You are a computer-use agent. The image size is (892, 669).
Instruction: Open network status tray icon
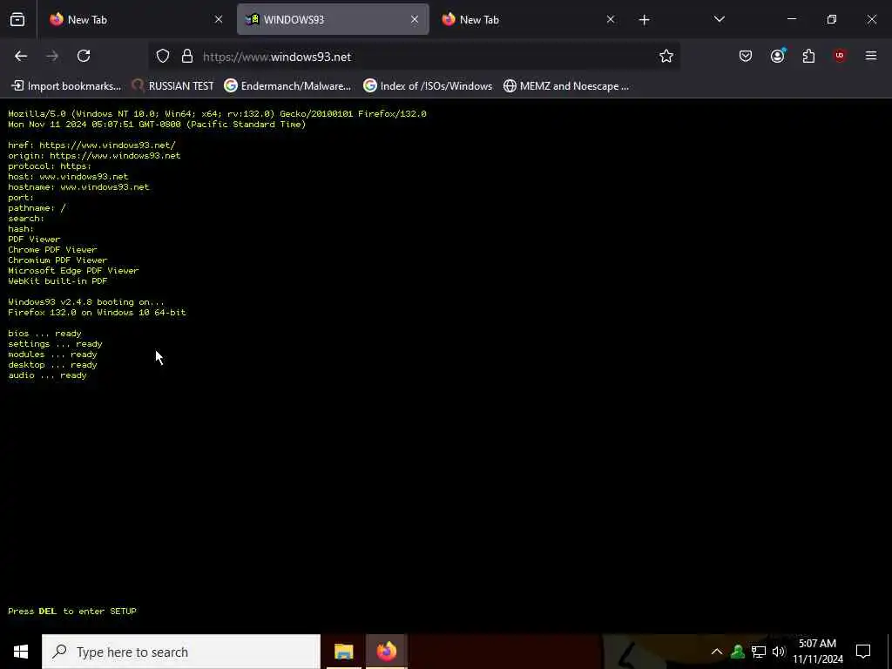coord(759,652)
